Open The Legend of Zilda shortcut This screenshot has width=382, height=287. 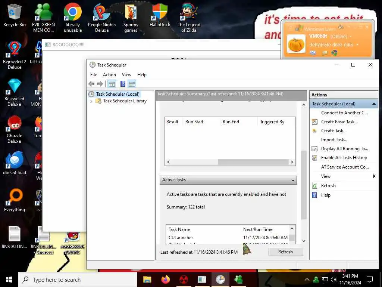189,18
